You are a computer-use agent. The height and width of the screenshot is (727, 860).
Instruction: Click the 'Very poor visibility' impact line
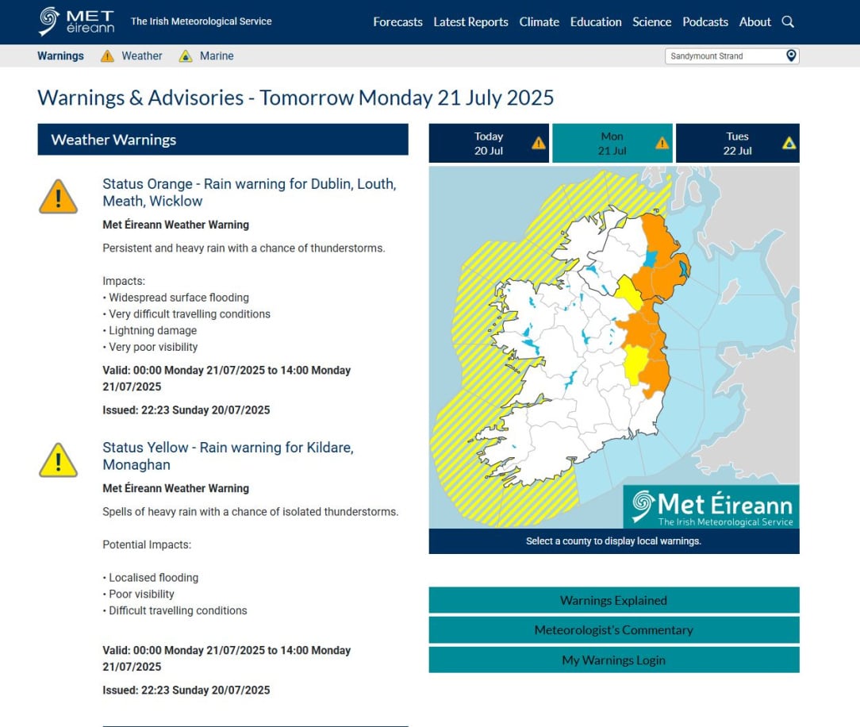[150, 347]
